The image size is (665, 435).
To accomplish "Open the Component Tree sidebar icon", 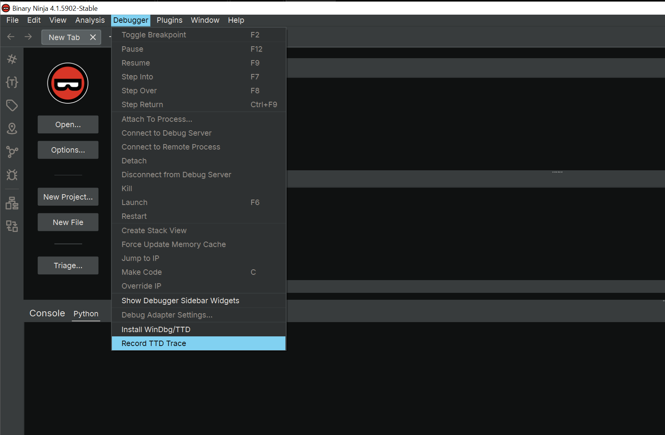I will (x=12, y=203).
